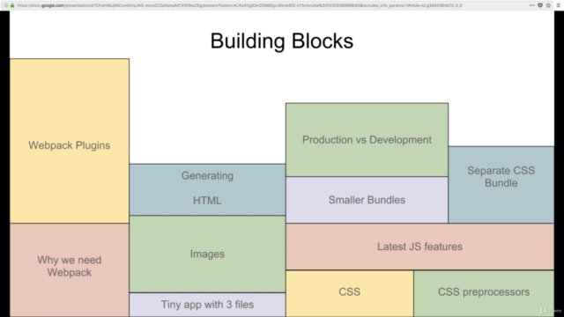Click the "Separate CSS Bundle" block
This screenshot has height=317, width=564.
tap(501, 185)
